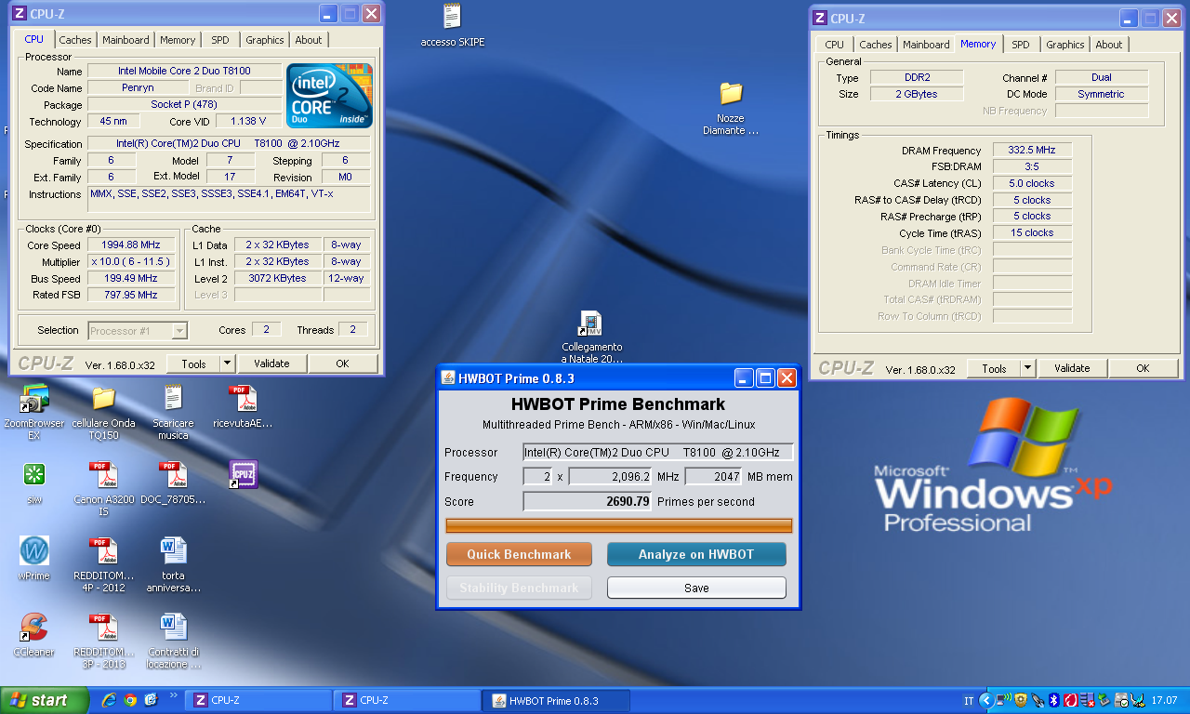Open the Collegamento a Natale video shortcut

tap(591, 324)
